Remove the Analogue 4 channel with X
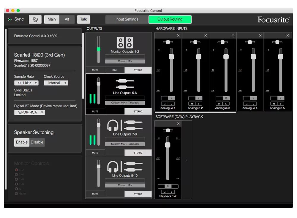The image size is (297, 218). click(x=260, y=35)
